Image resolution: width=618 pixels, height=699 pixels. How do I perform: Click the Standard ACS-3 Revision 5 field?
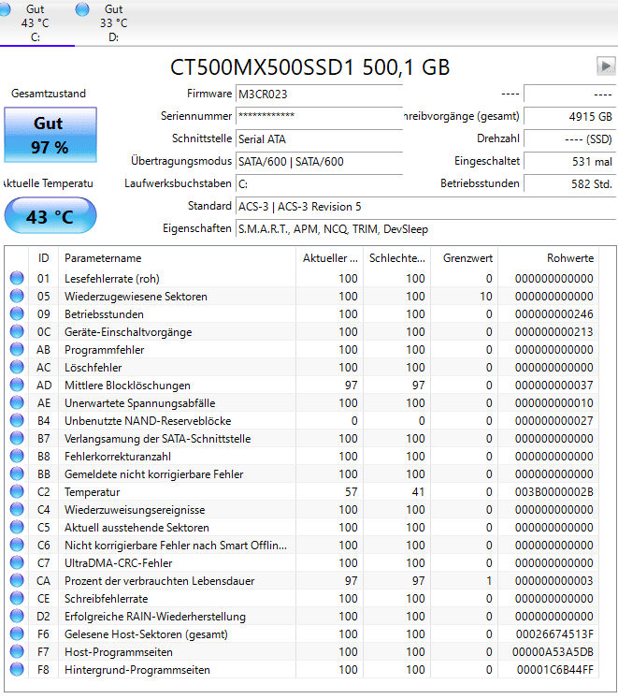[x=426, y=207]
